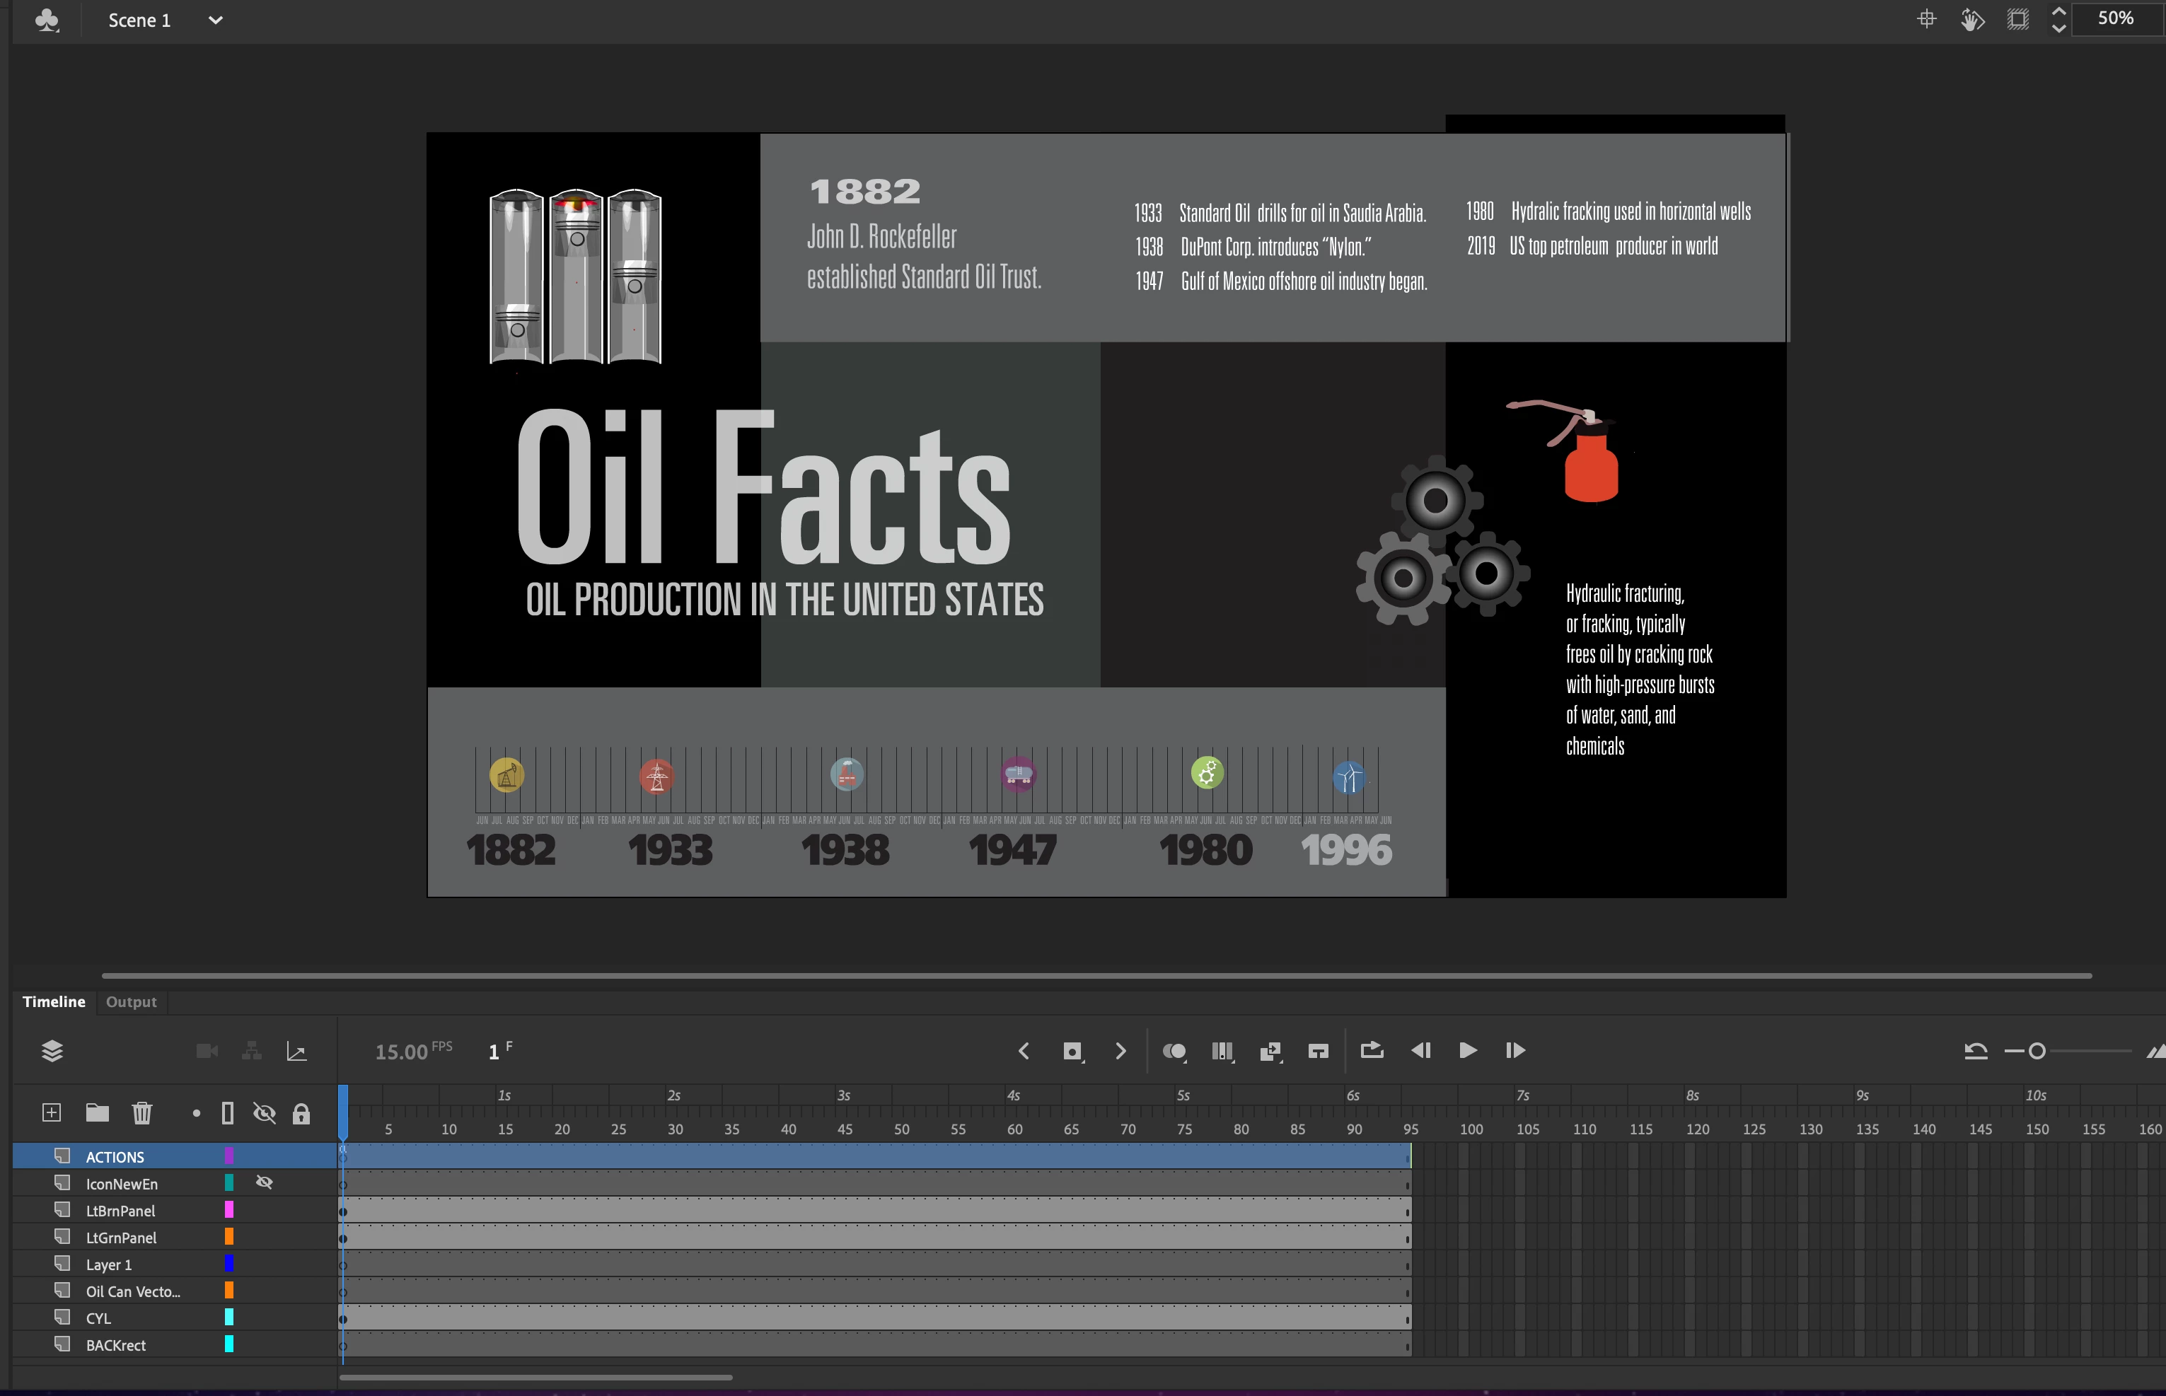Show the hidden IconNewEn layer

pyautogui.click(x=264, y=1182)
